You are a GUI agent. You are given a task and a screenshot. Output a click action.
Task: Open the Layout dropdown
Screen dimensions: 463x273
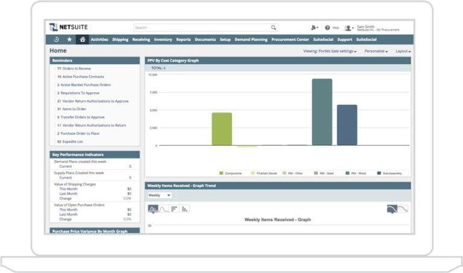[403, 51]
